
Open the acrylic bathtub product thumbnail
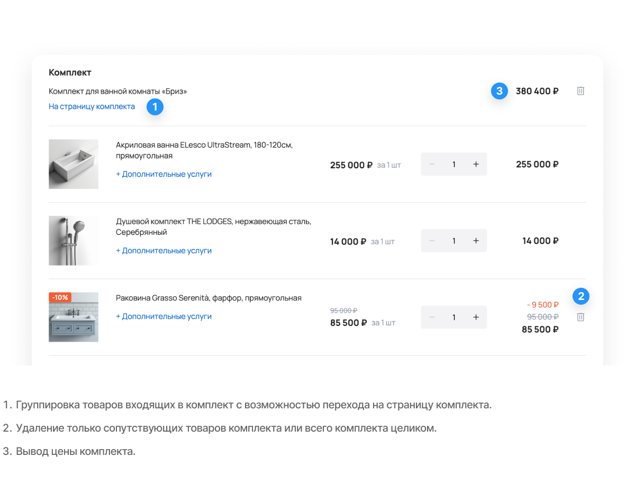74,164
